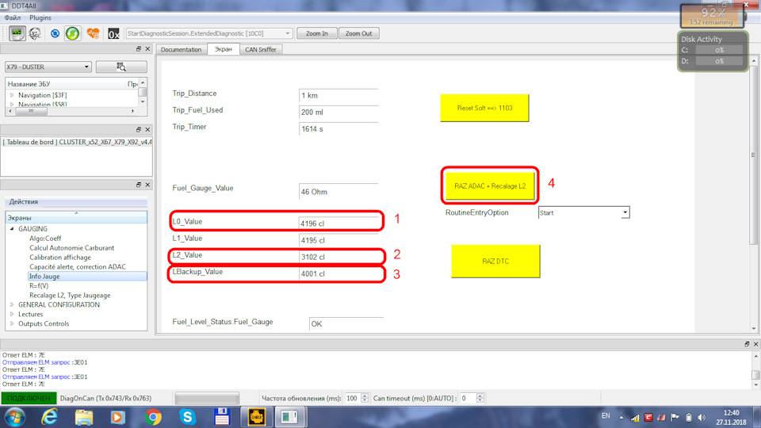Expand the GENERAL CONFIGURATION tree node
Viewport: 761px width, 428px height.
tap(12, 305)
